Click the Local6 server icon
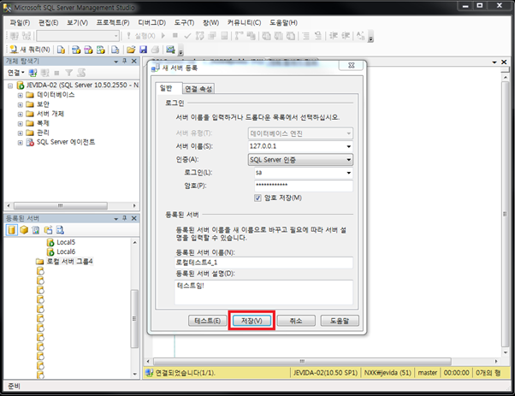 click(50, 251)
